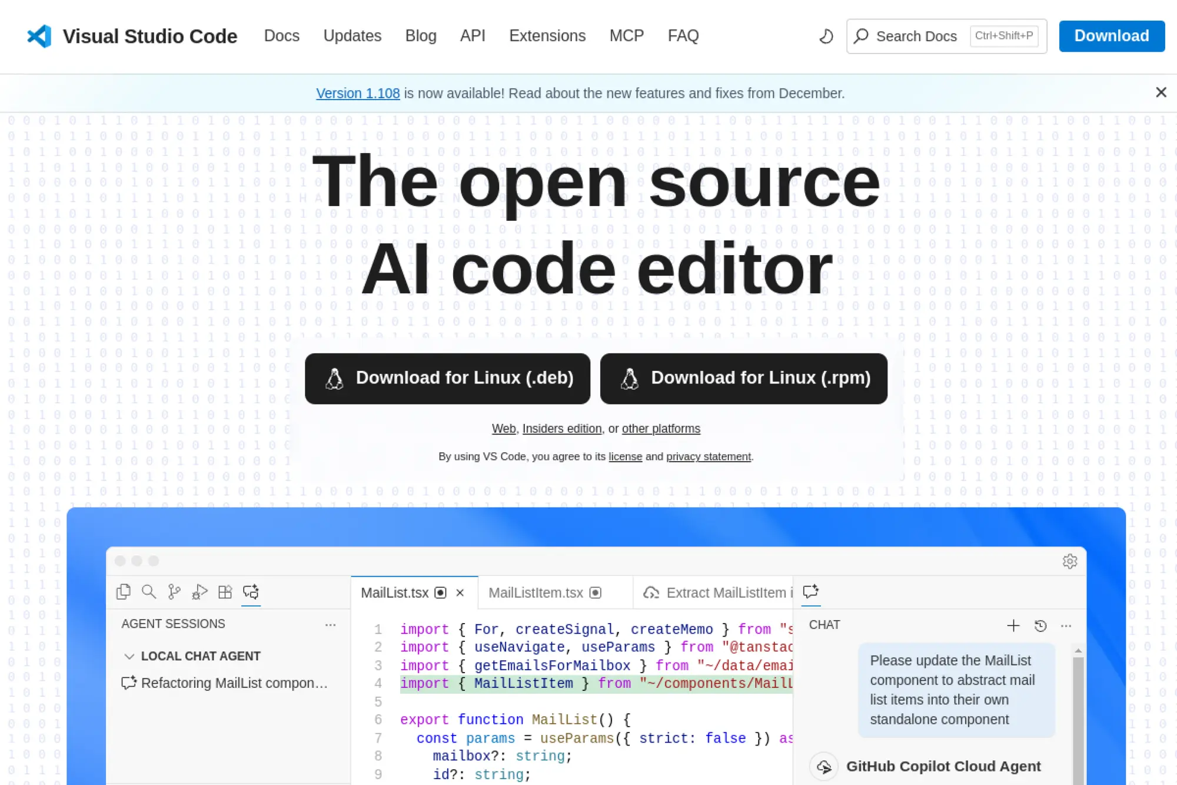Open the Docs menu item

pyautogui.click(x=282, y=36)
